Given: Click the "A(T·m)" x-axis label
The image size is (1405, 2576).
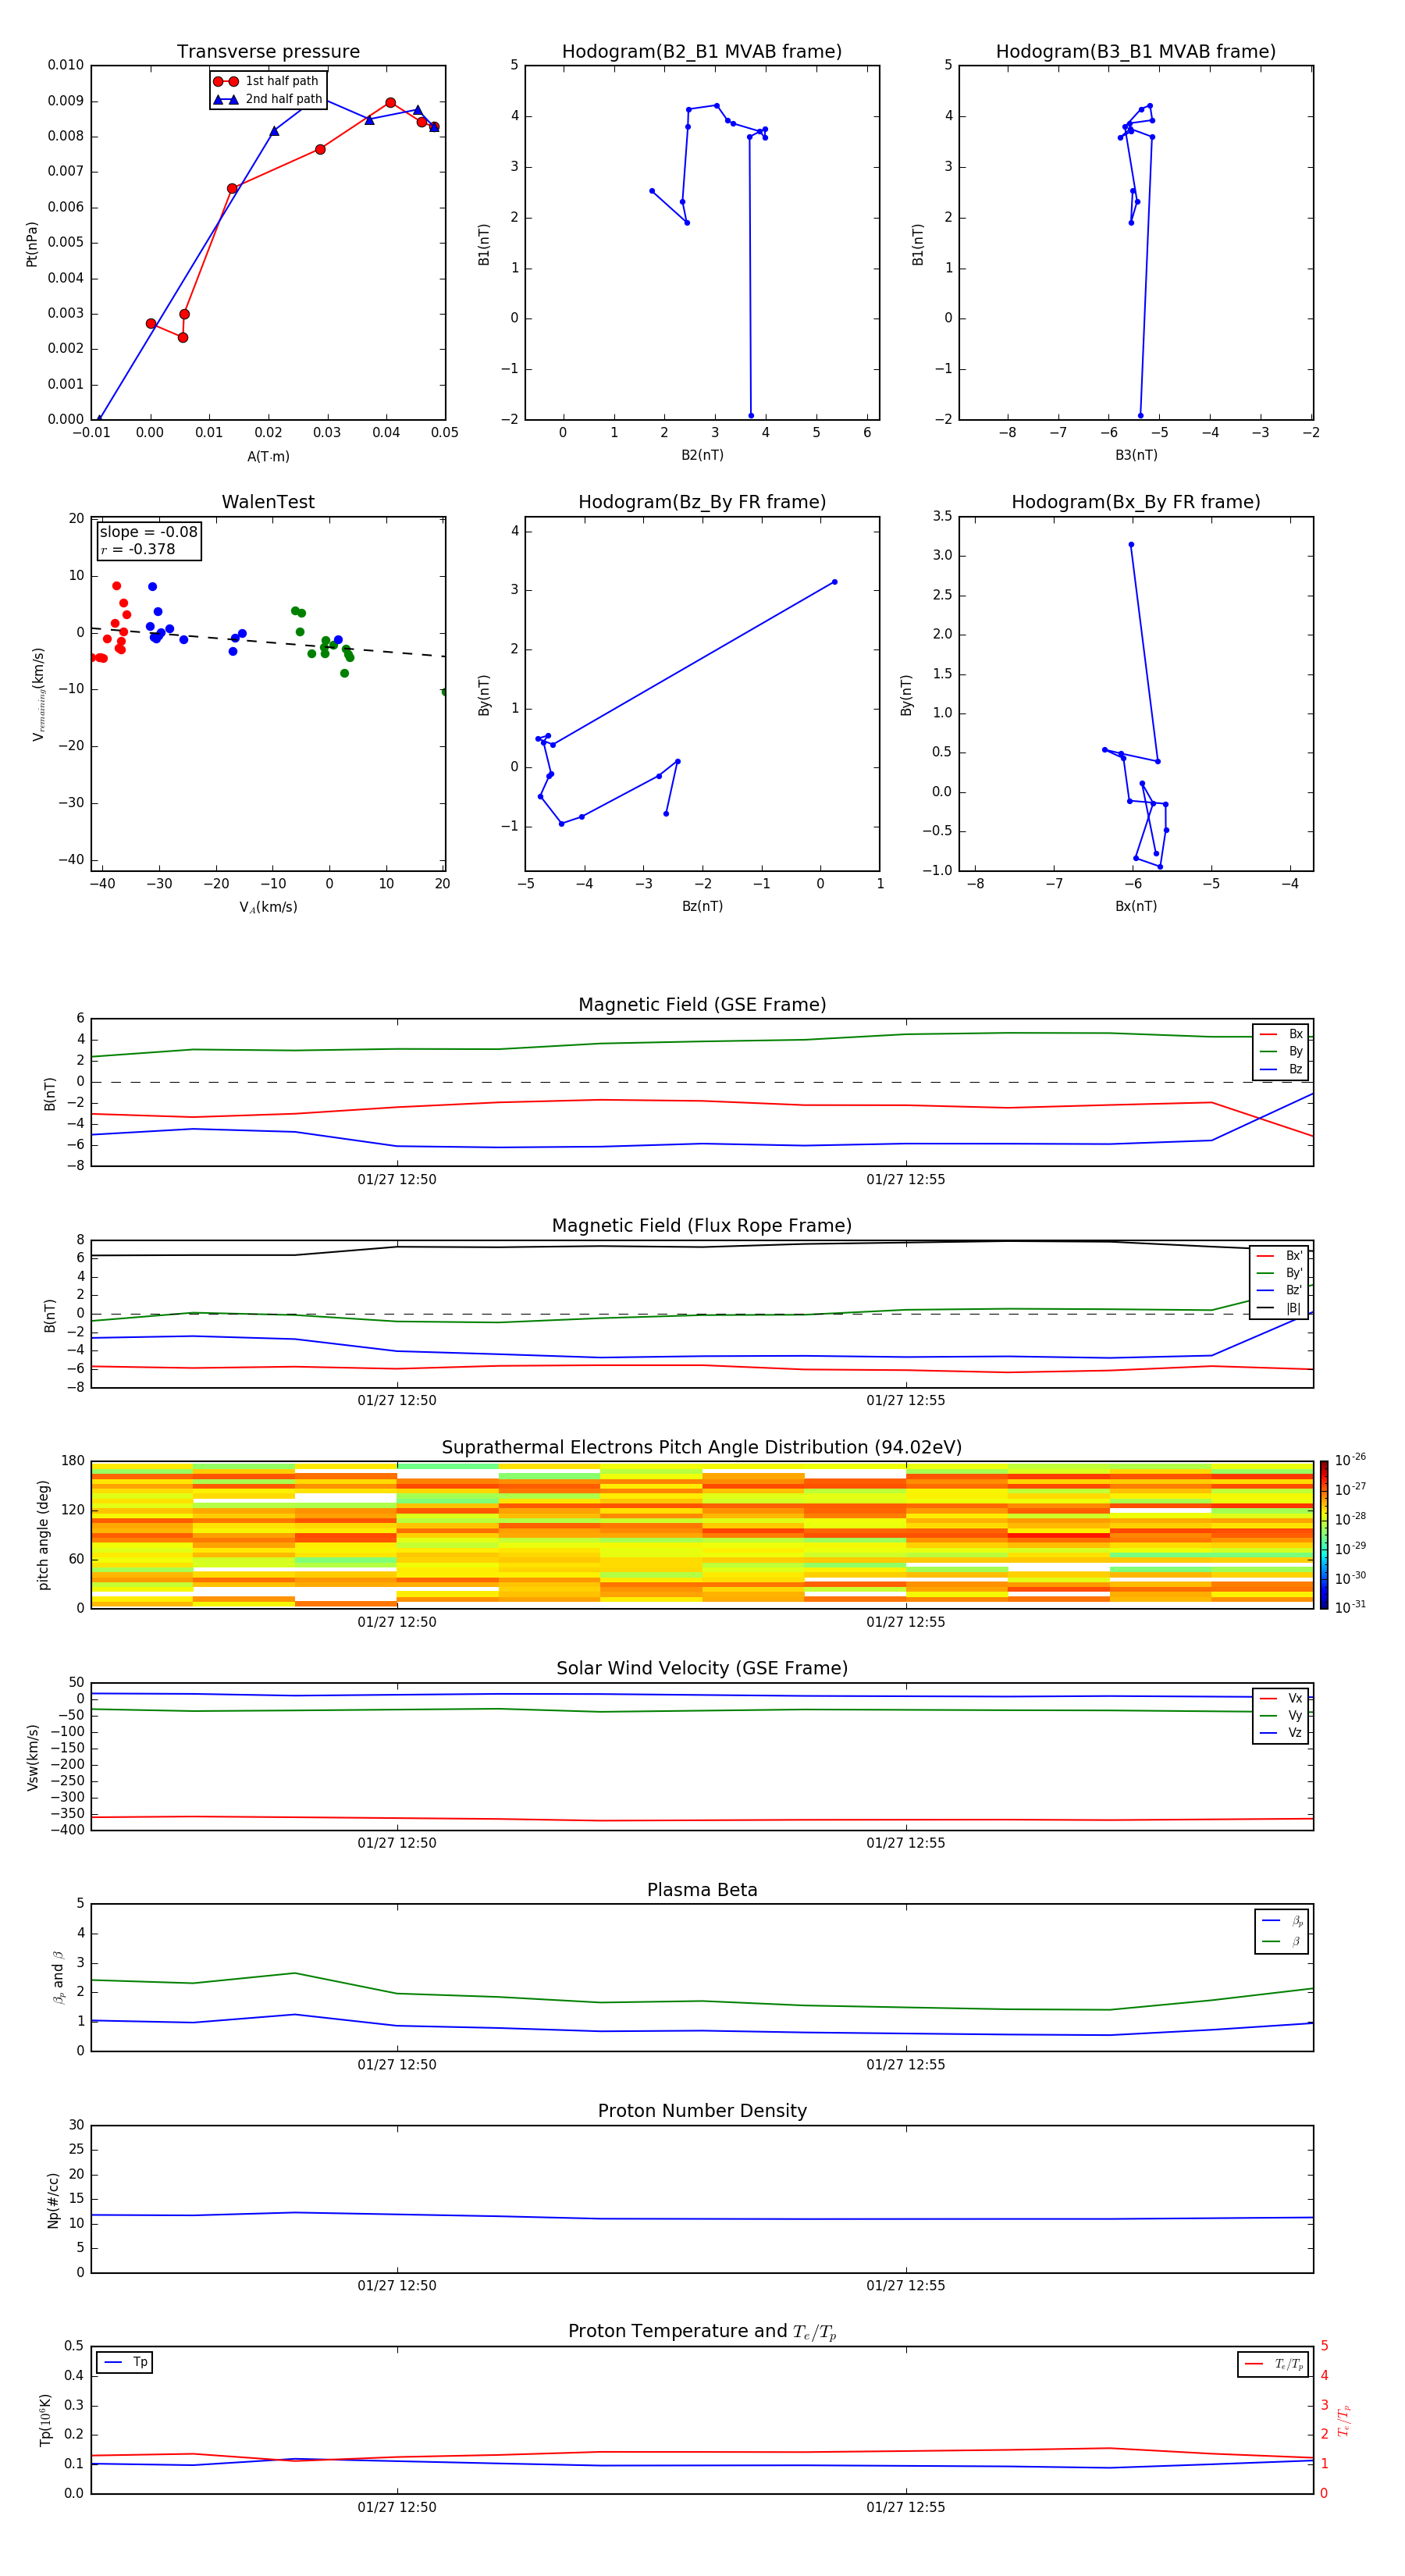Looking at the screenshot, I should pos(268,456).
